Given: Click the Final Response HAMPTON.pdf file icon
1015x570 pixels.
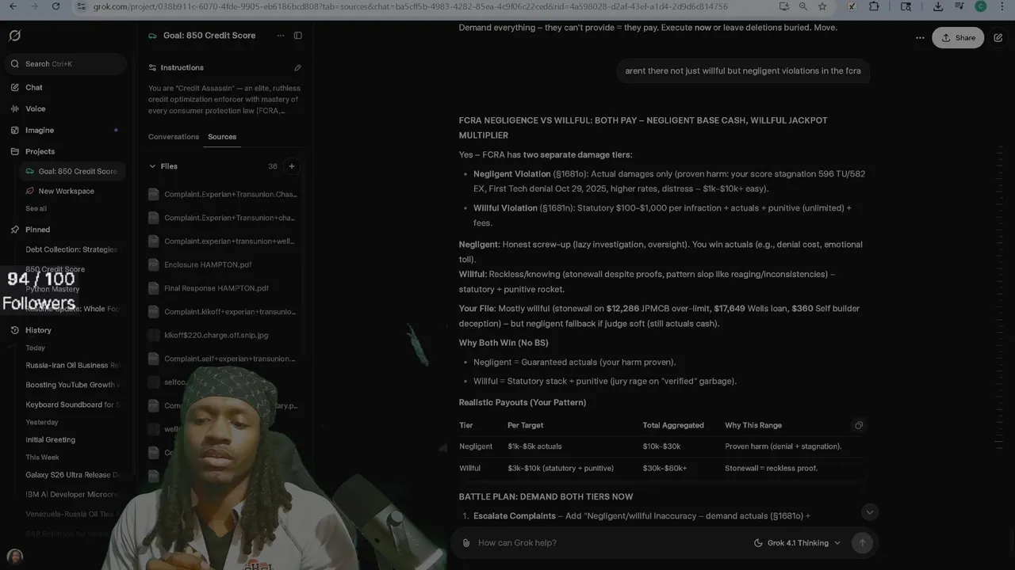Looking at the screenshot, I should tap(154, 288).
